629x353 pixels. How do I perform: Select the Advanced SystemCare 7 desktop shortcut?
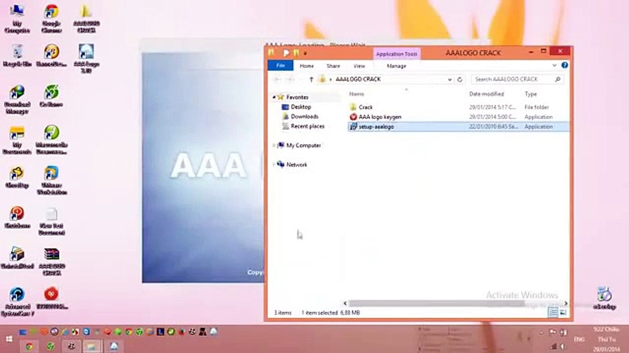tap(17, 302)
